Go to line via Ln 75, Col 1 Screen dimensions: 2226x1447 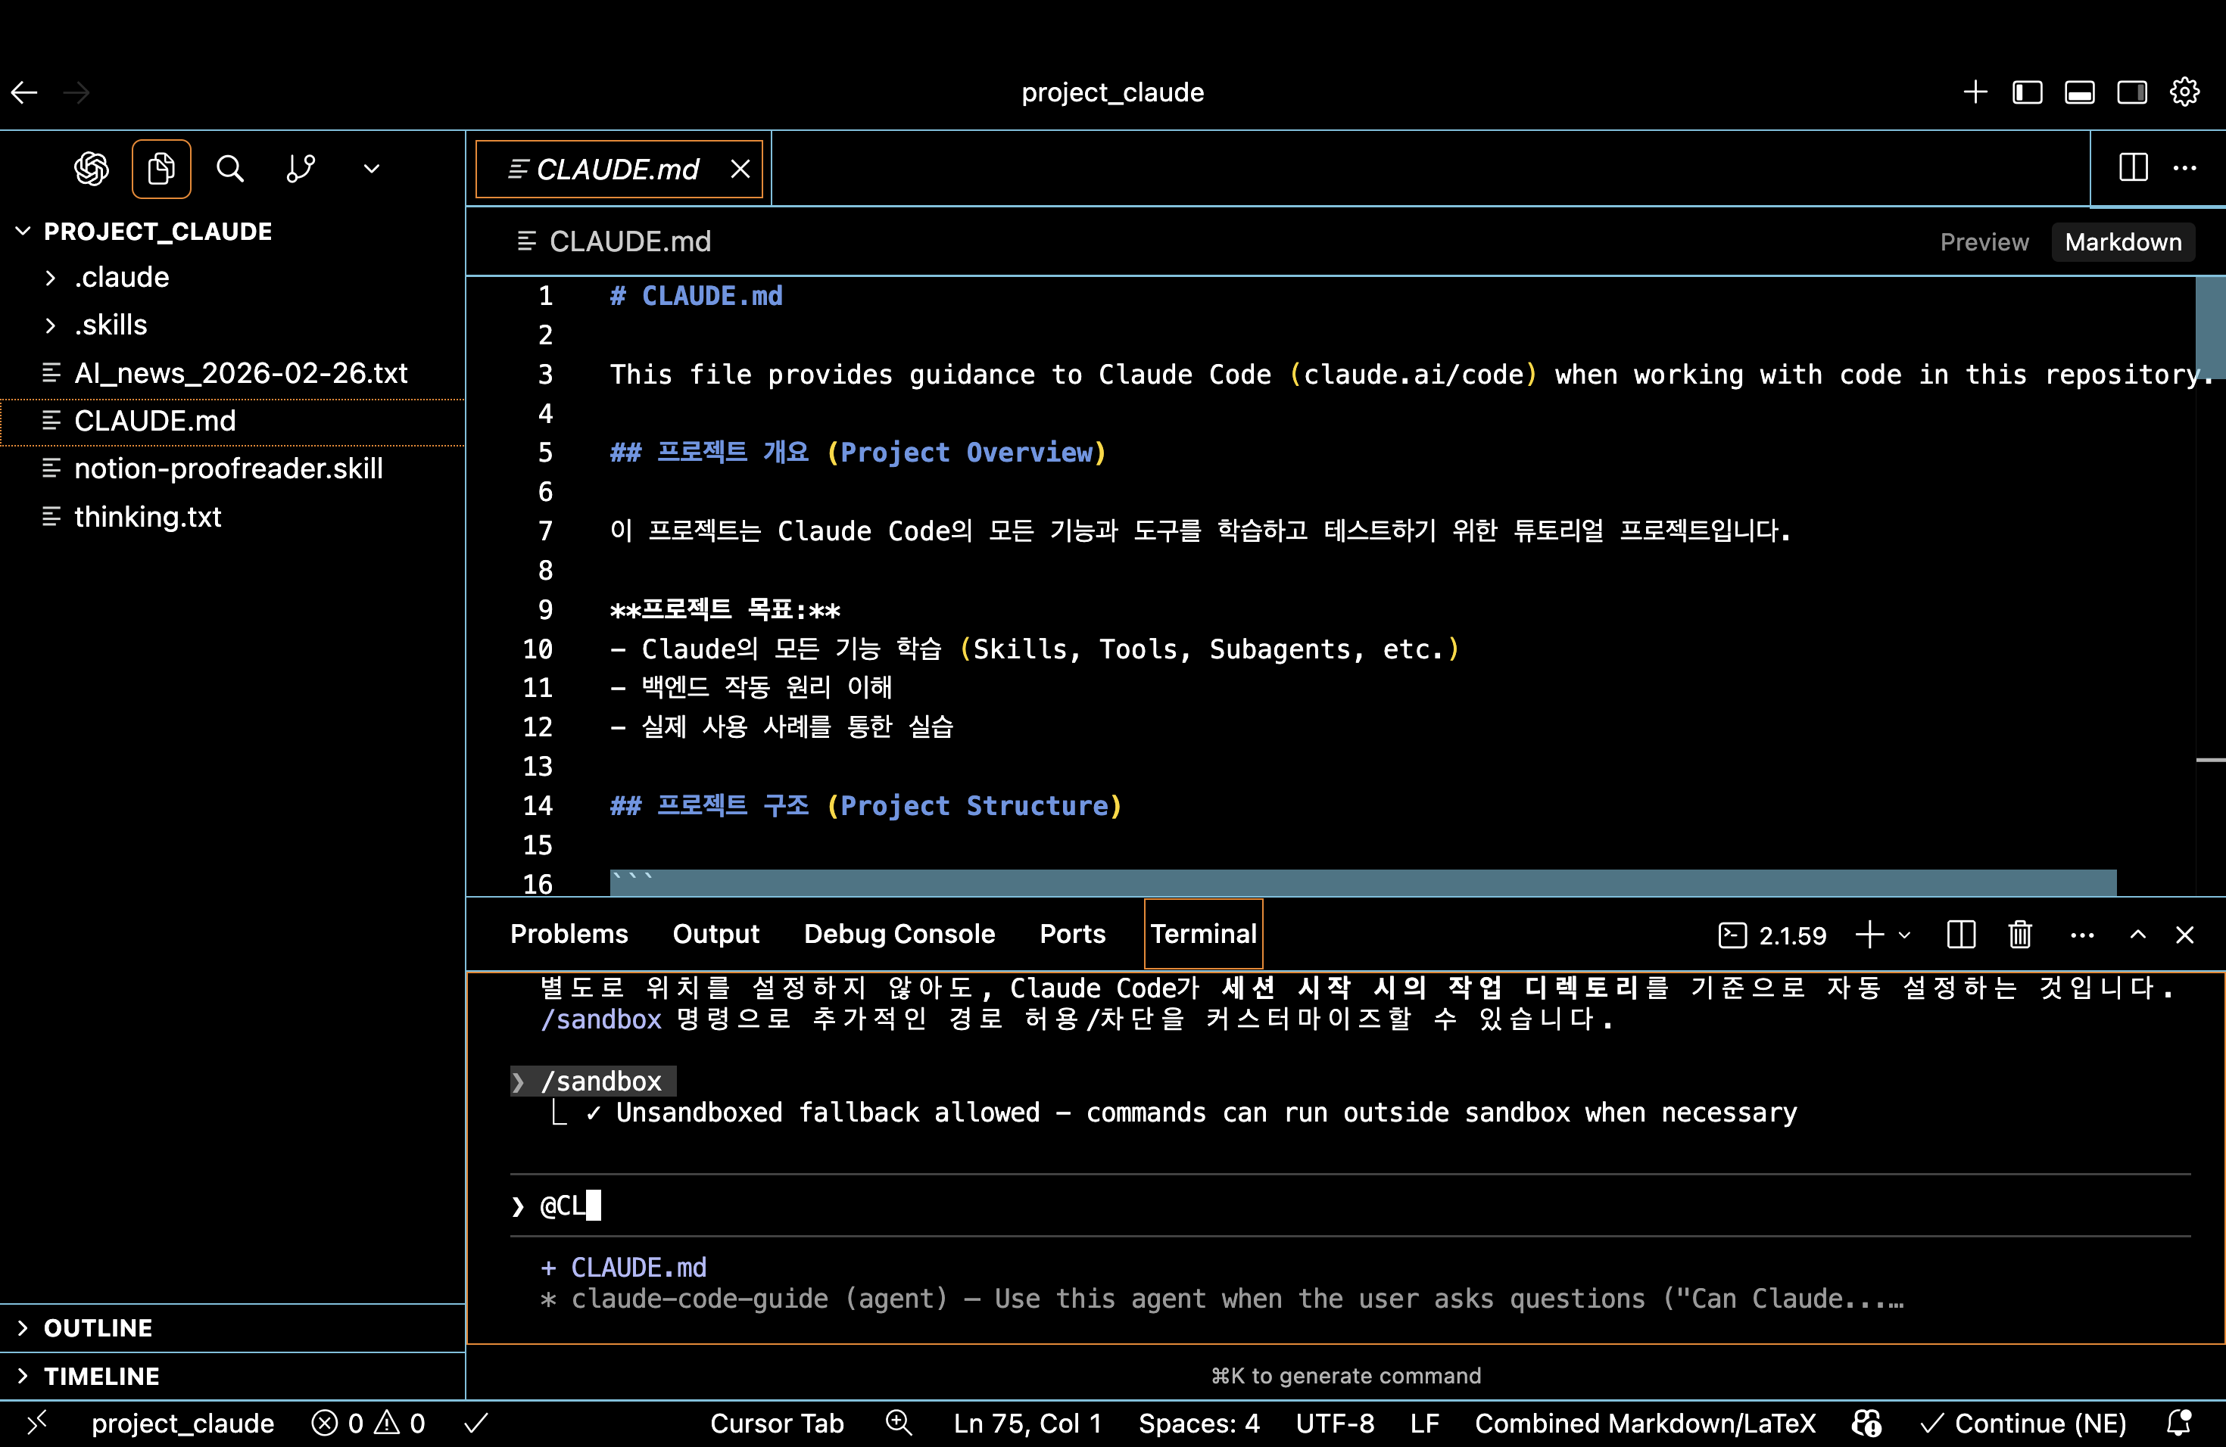(1027, 1423)
